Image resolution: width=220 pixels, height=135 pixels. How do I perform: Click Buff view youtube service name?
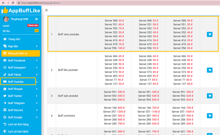(68, 35)
